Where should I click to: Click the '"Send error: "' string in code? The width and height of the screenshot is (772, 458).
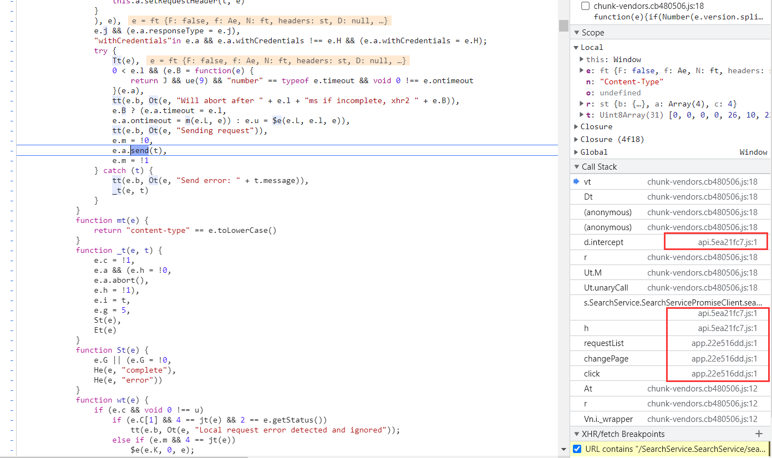coord(207,181)
